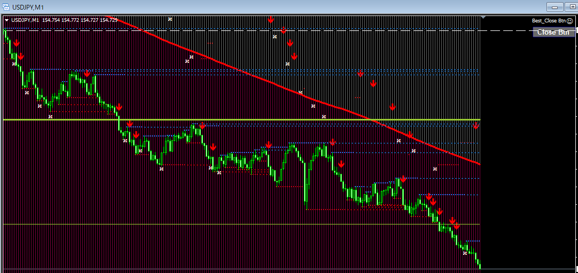This screenshot has width=578, height=273.
Task: Select the lowest red arrow near thin yellow line
Action: pyautogui.click(x=457, y=227)
